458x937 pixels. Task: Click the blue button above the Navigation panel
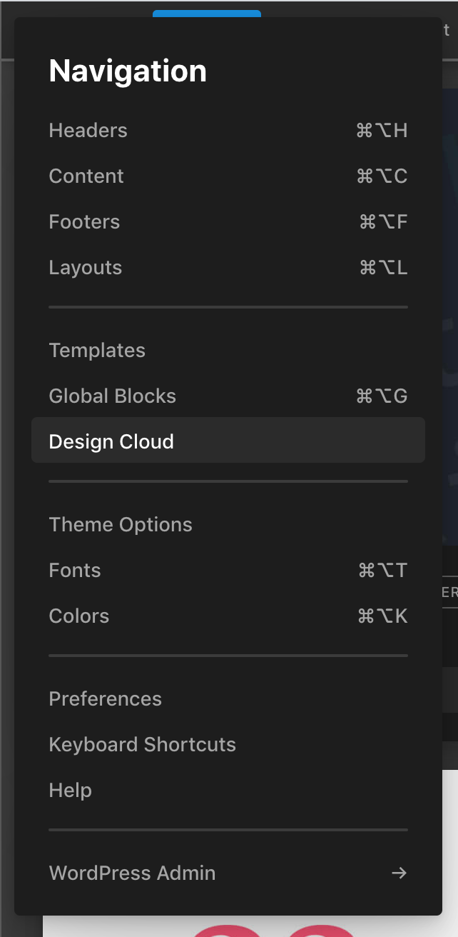click(207, 14)
